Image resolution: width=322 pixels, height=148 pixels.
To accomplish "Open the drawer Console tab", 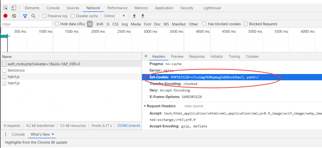I will click(x=18, y=134).
